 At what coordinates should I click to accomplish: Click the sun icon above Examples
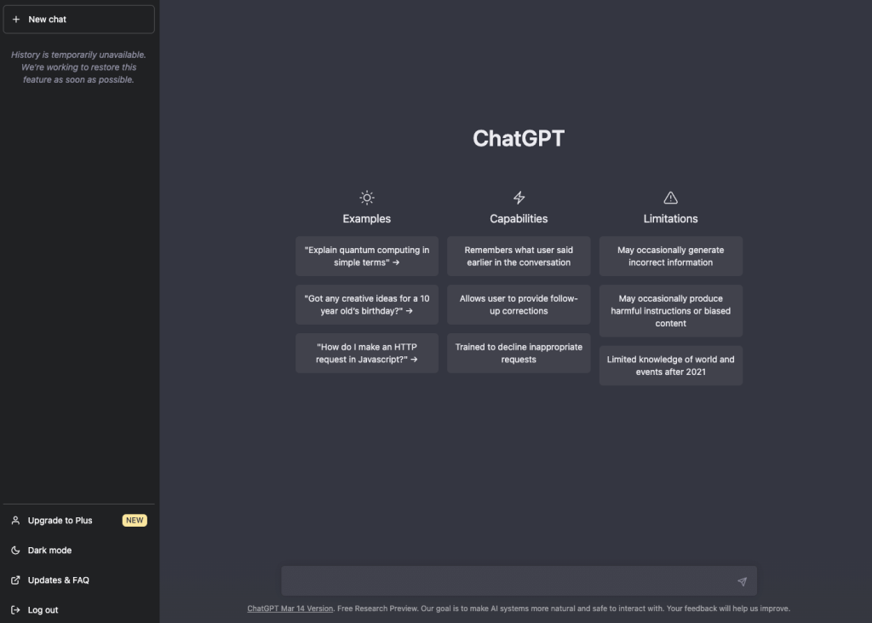click(366, 198)
